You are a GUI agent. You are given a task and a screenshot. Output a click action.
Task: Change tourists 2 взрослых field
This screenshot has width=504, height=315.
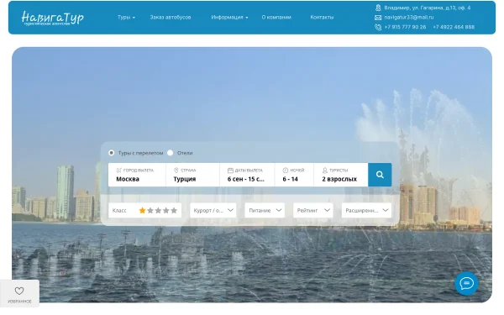click(x=341, y=175)
